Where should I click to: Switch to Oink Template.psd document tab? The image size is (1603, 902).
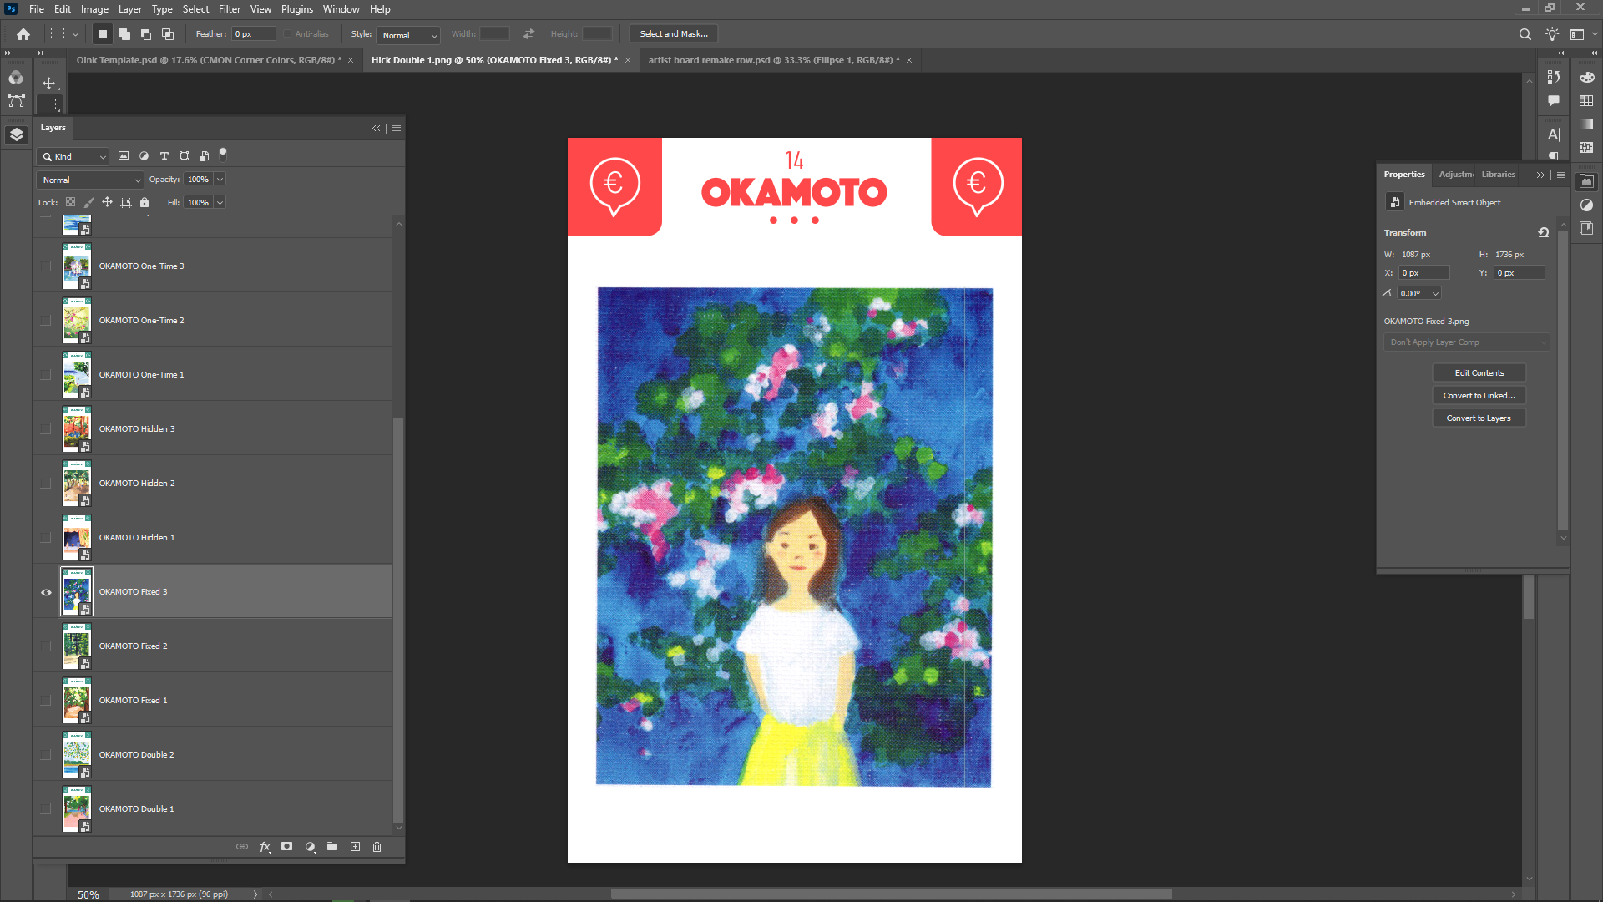coord(208,60)
